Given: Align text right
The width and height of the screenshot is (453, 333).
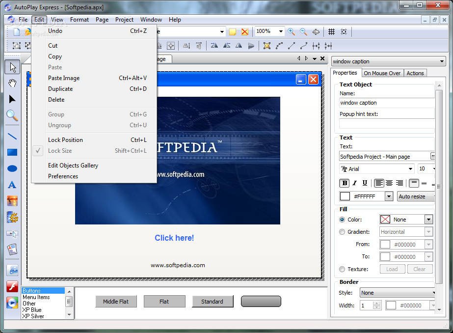Looking at the screenshot, I should pyautogui.click(x=400, y=183).
